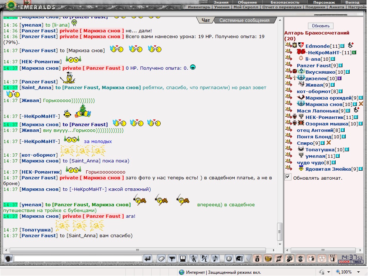Save chat with the floppy disk icon
This screenshot has width=368, height=276.
coord(183,259)
